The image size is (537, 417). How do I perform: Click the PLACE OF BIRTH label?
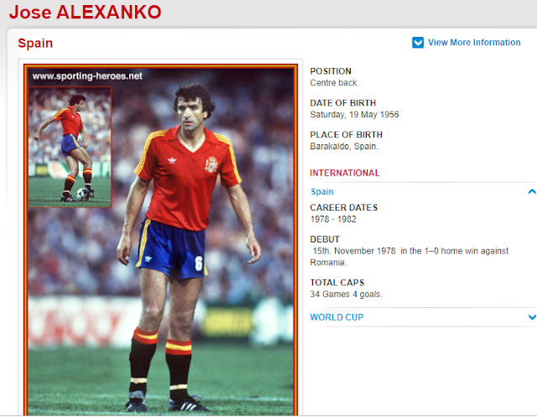click(x=346, y=135)
